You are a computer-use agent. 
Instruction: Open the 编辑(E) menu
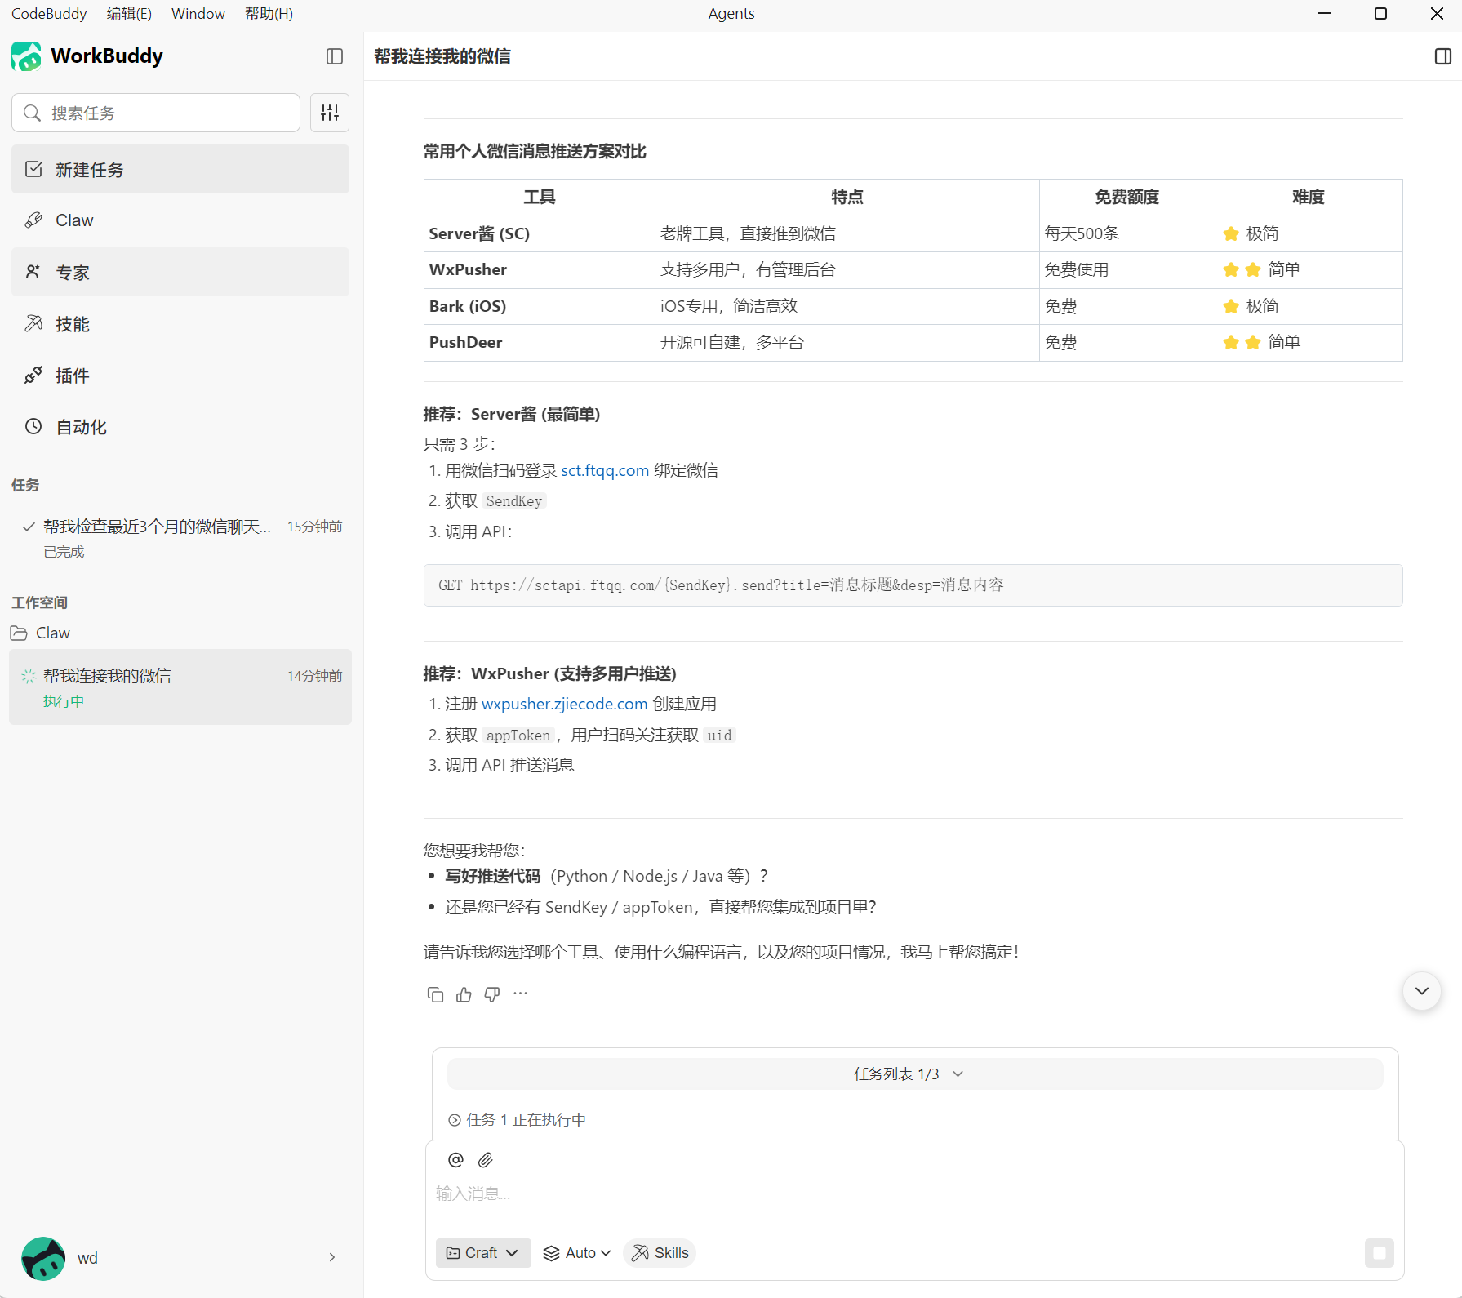click(129, 14)
